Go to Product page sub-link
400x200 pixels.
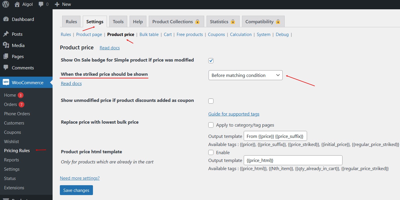point(89,34)
